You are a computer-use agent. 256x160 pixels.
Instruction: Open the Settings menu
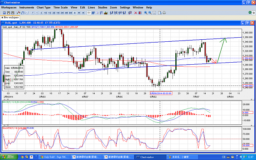[x=125, y=7]
